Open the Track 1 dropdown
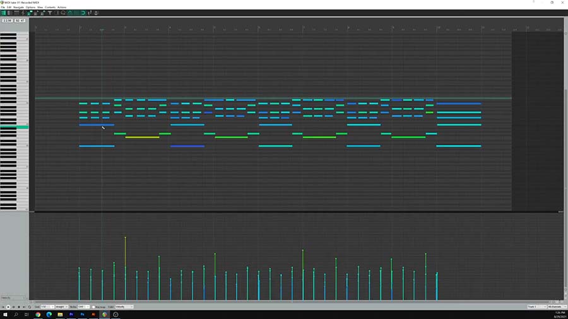The height and width of the screenshot is (319, 568). tap(537, 306)
